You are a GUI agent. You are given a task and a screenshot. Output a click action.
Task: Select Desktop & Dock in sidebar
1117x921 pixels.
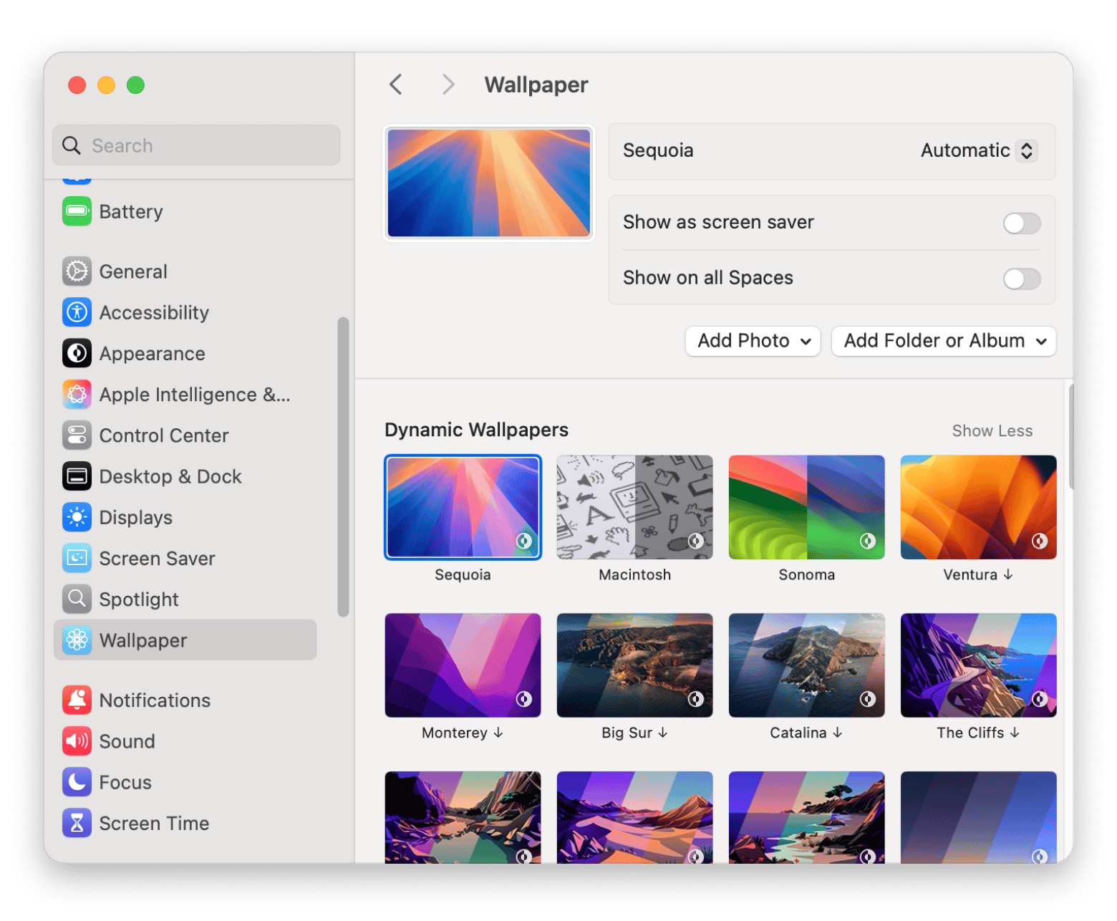(x=170, y=476)
